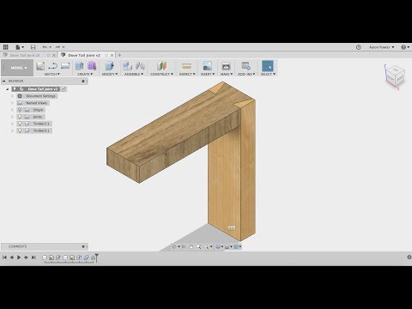The image size is (412, 309).
Task: Choose the Create Form purple icon
Action: 92,66
